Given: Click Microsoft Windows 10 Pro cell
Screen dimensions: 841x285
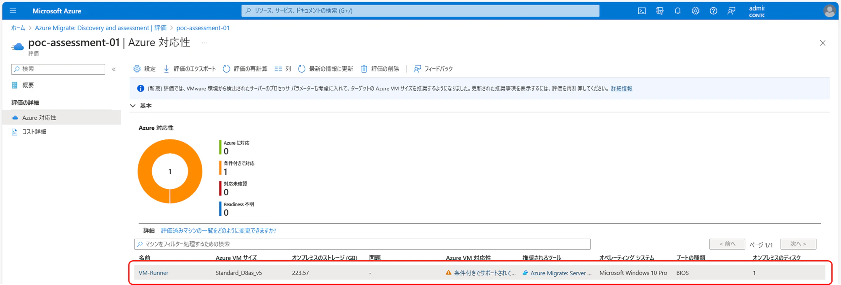Looking at the screenshot, I should click(x=633, y=273).
